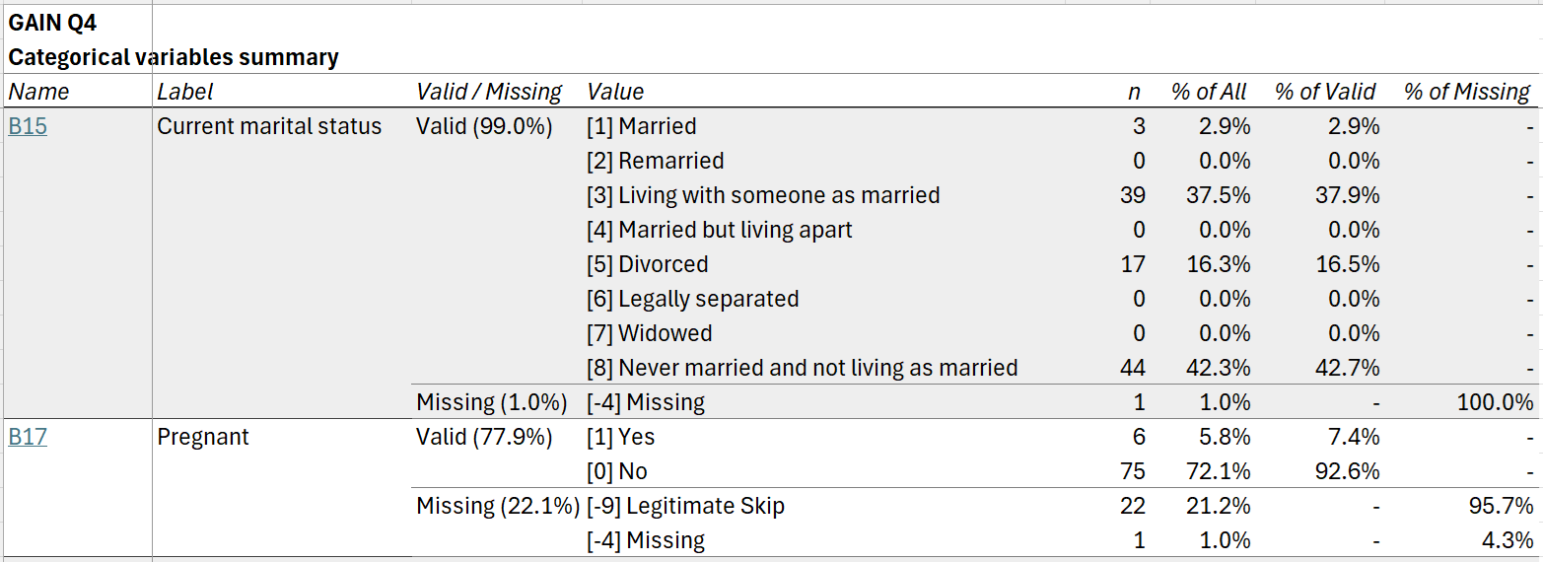Screen dimensions: 1543x562
Task: Select the GAIN Q4 title cell
Action: pyautogui.click(x=52, y=22)
